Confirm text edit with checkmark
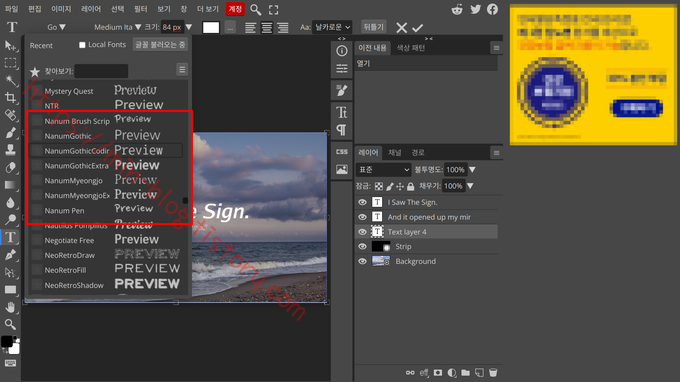 418,28
